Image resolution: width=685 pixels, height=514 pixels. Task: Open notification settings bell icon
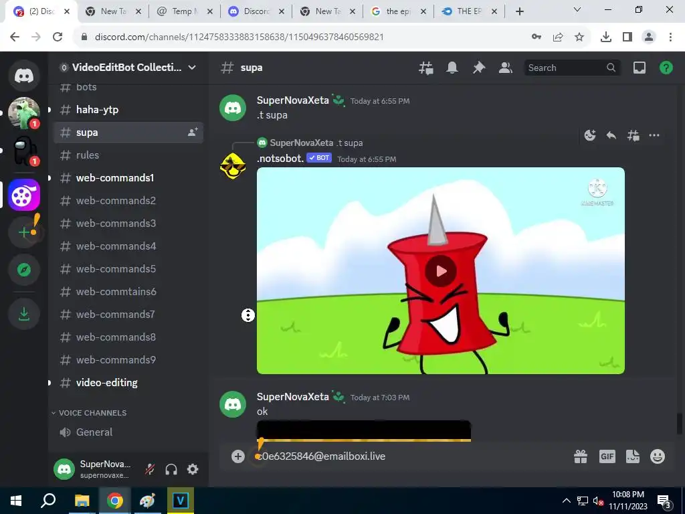tap(452, 68)
